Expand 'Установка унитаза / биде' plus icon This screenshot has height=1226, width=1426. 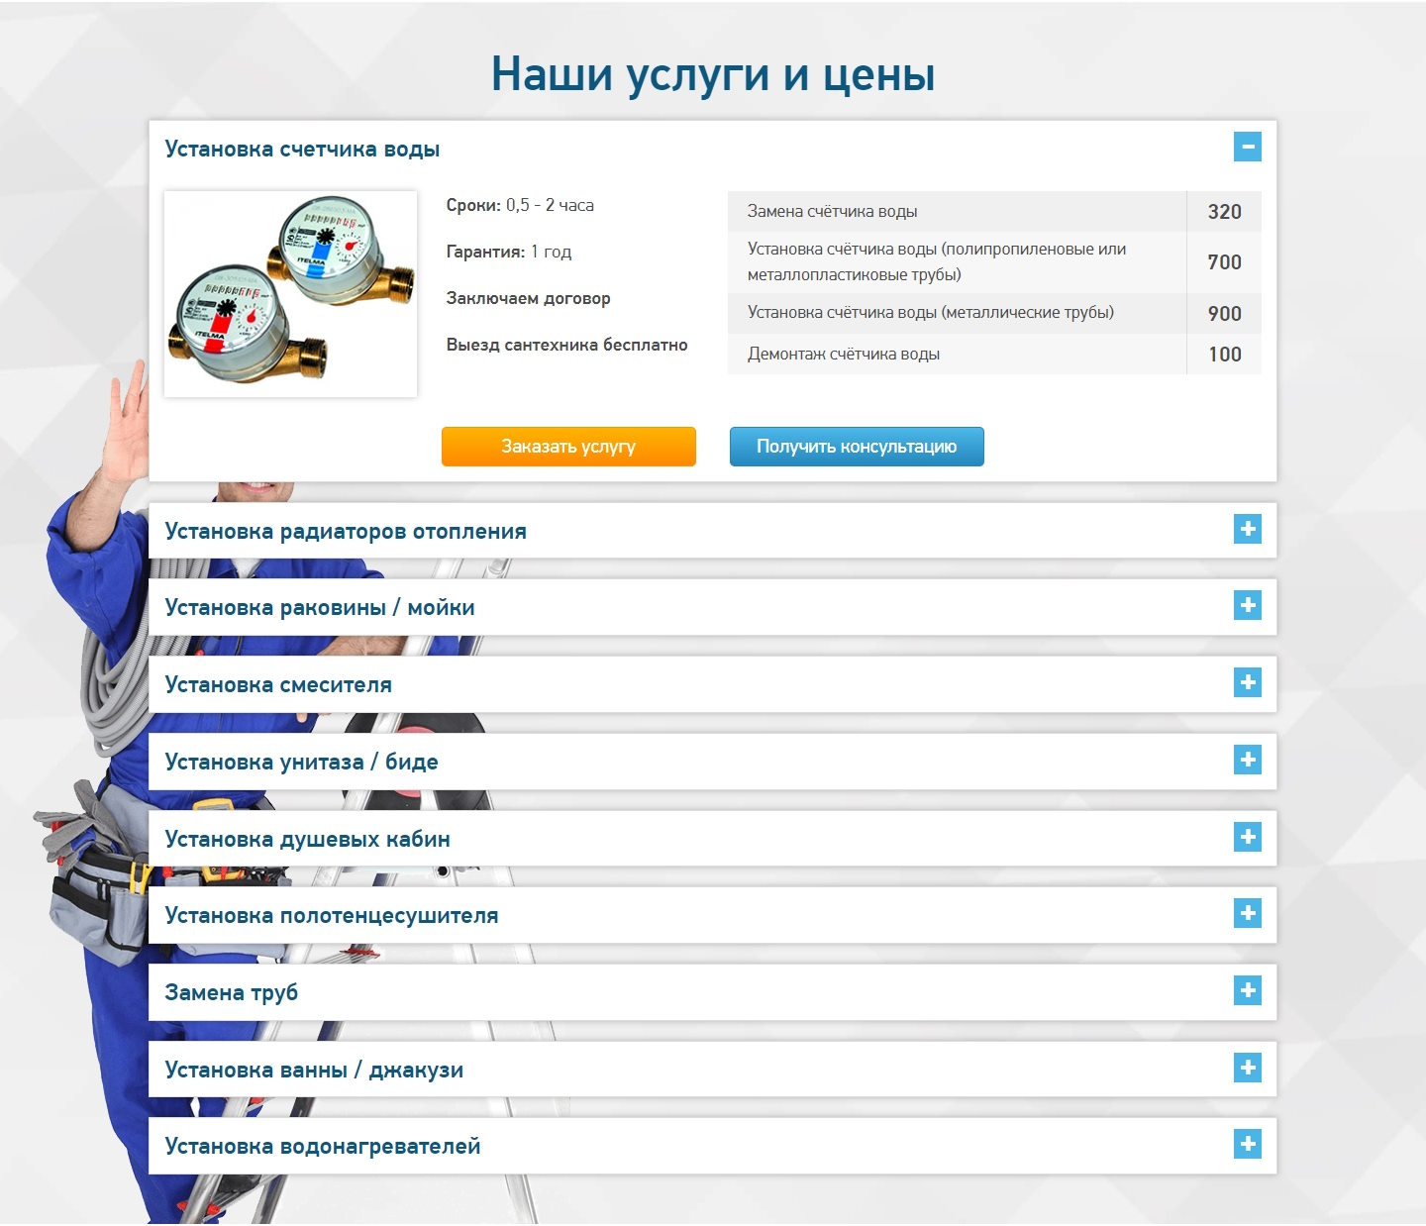click(x=1248, y=760)
